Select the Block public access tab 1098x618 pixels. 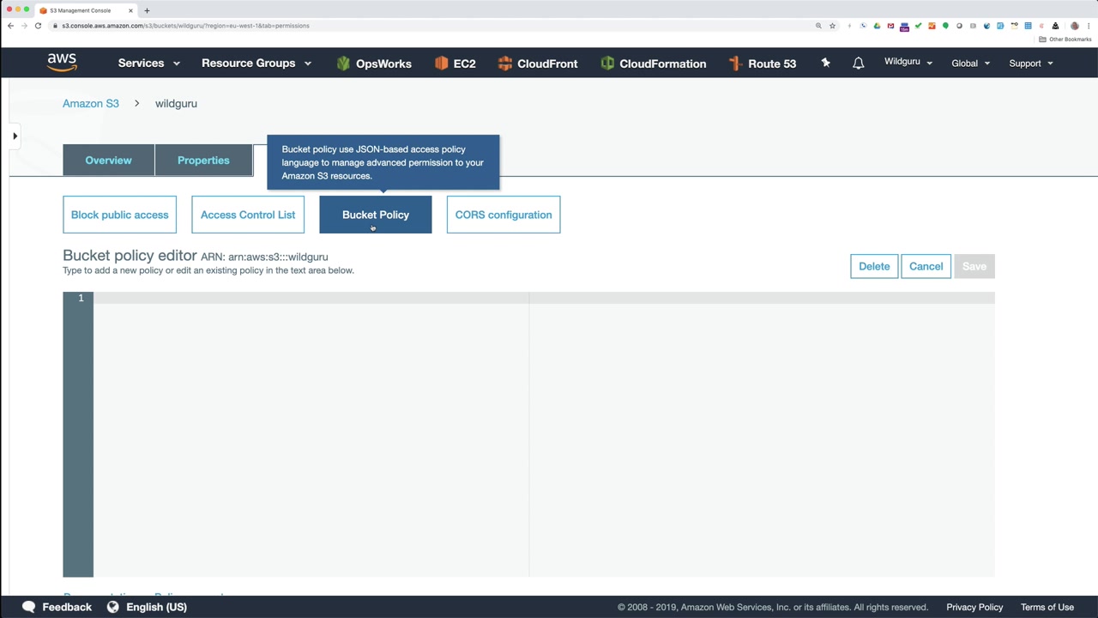pyautogui.click(x=119, y=215)
